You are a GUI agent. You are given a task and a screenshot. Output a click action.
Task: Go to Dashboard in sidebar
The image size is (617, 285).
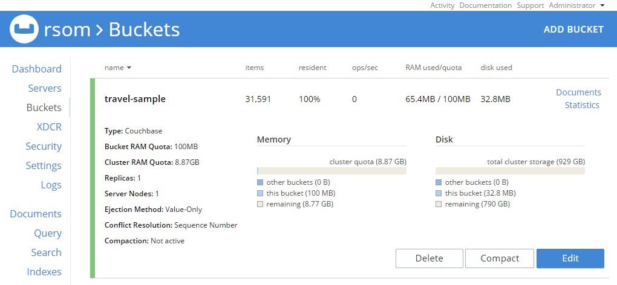pyautogui.click(x=36, y=69)
